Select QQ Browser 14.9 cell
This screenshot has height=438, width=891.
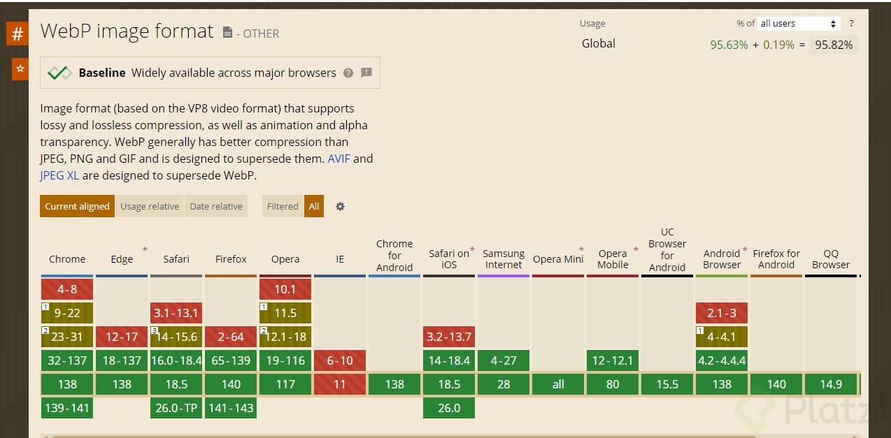click(x=831, y=384)
